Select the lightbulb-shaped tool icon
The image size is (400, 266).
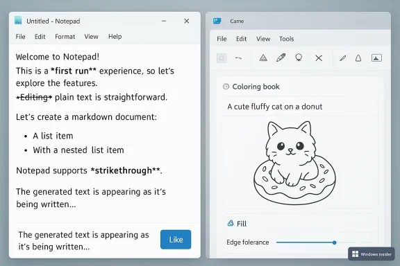299,57
